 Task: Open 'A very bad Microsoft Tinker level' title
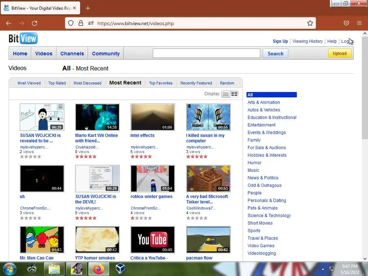(207, 199)
